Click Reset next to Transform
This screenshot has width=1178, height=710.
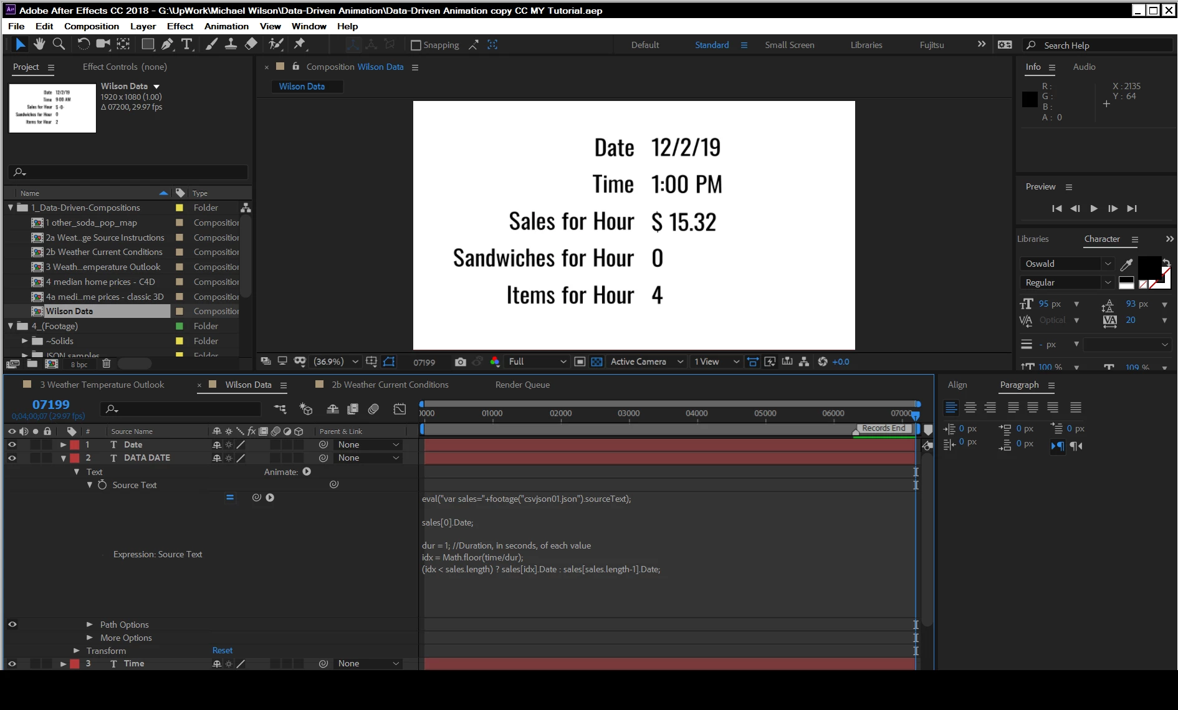point(222,650)
